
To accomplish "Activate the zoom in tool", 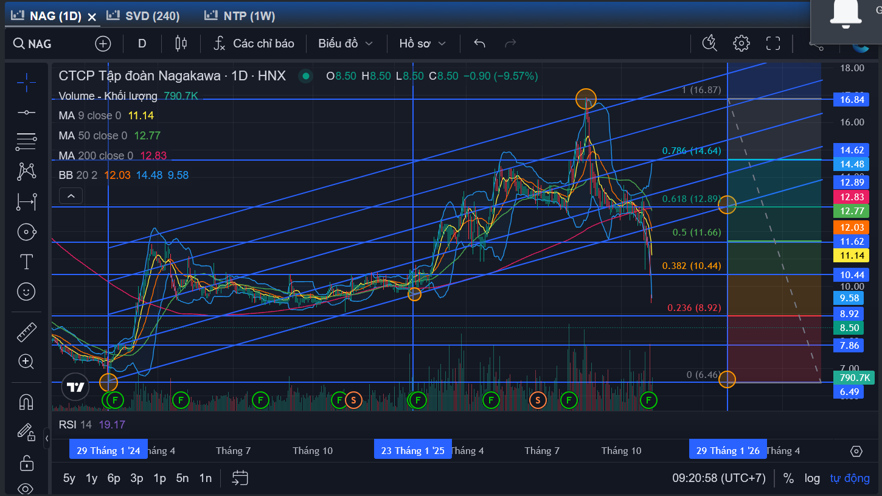I will [x=26, y=362].
